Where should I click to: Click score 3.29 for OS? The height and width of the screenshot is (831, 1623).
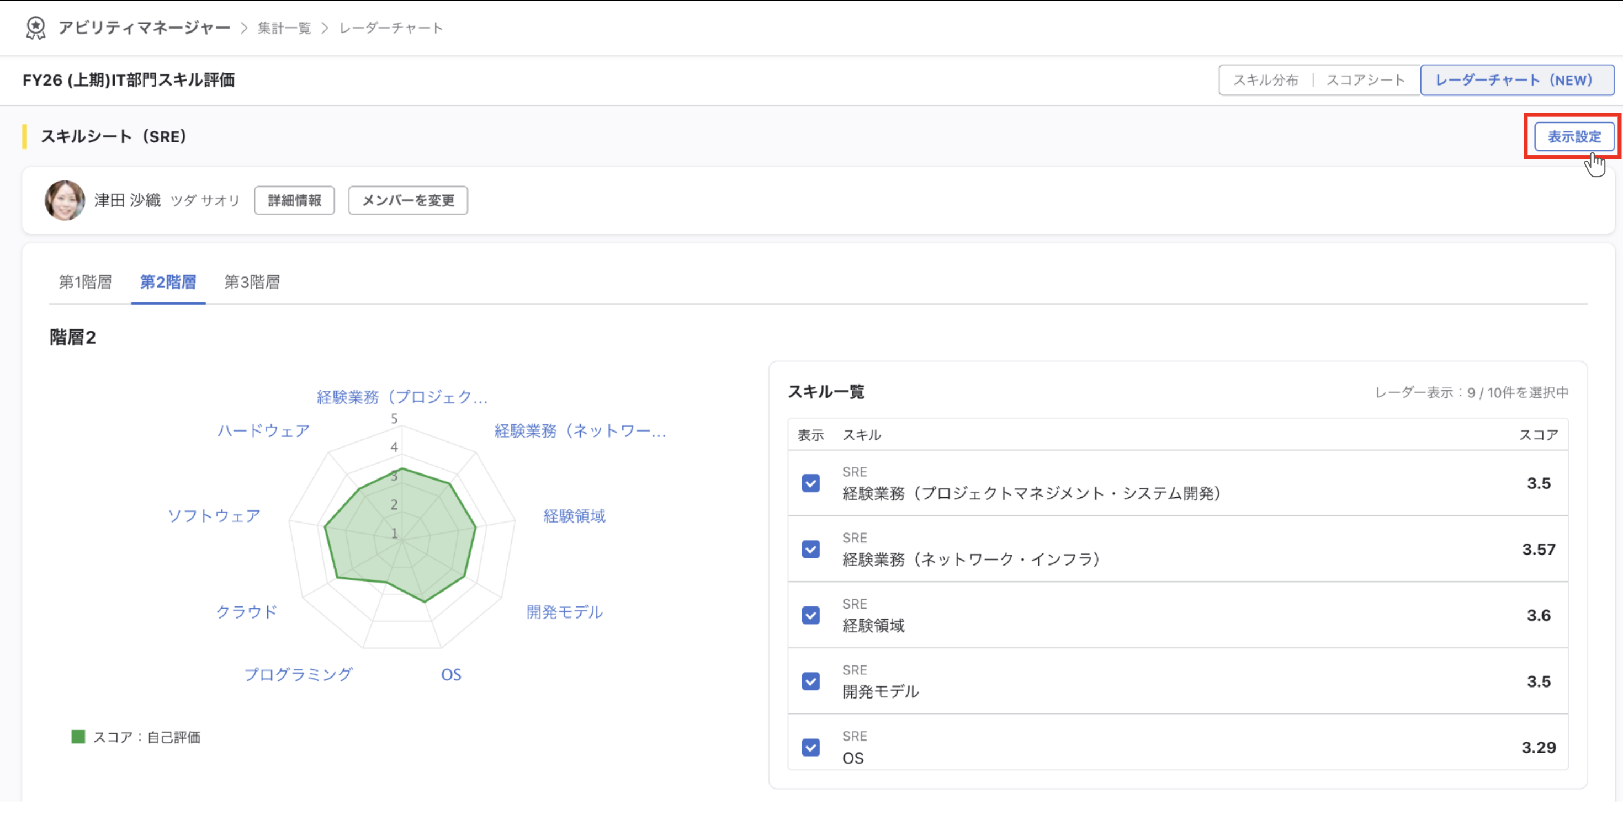[1539, 748]
